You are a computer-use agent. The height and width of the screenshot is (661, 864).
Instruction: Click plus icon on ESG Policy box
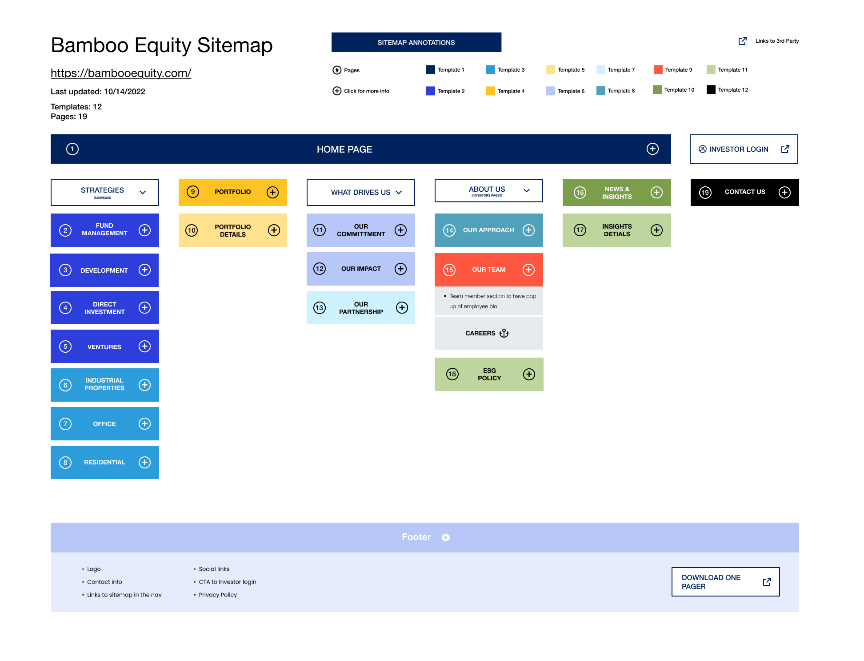[529, 374]
